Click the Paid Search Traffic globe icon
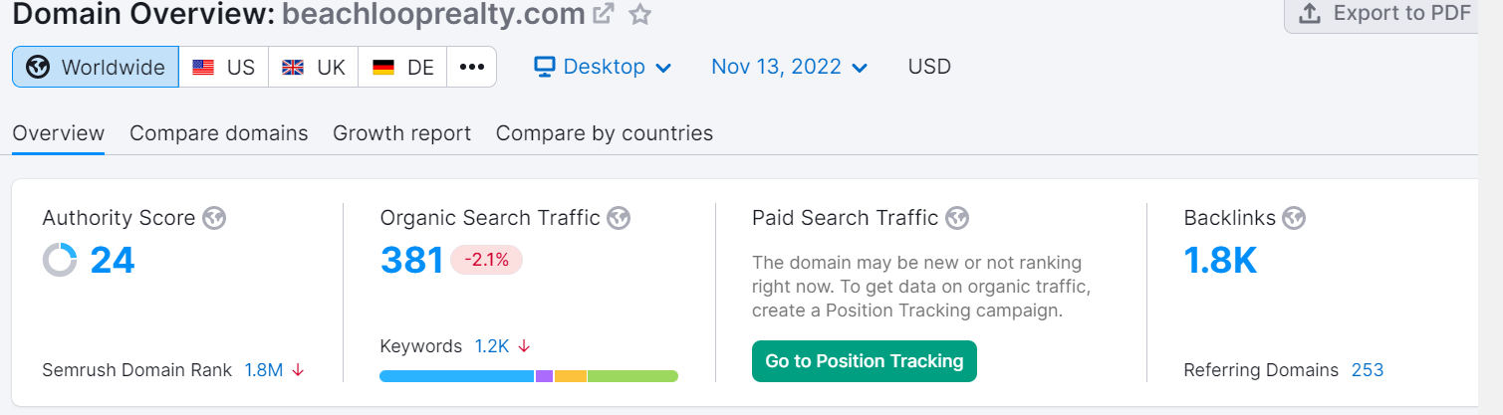The image size is (1503, 415). (x=956, y=218)
